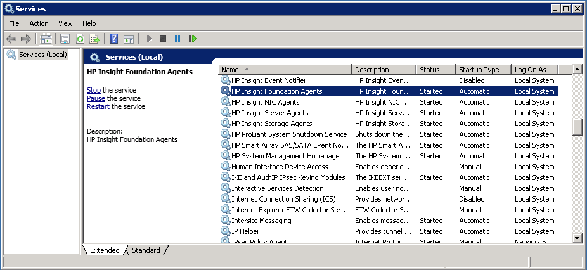Screen dimensions: 587x270
Task: Open the Help menu
Action: (x=89, y=23)
